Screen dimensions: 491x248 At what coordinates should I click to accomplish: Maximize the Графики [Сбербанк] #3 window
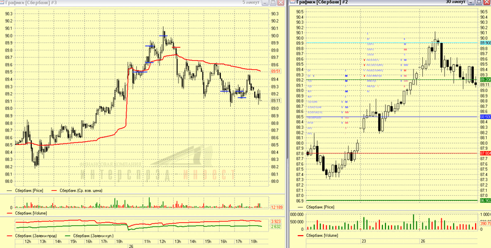click(273, 2)
